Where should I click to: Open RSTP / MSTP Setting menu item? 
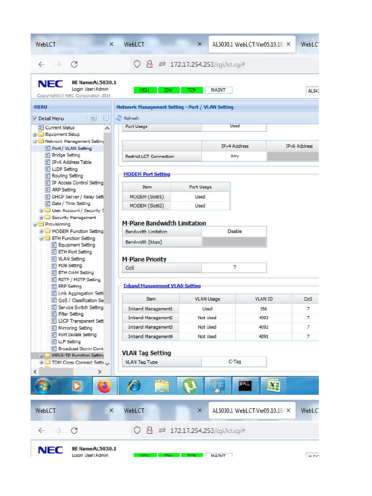pyautogui.click(x=79, y=279)
